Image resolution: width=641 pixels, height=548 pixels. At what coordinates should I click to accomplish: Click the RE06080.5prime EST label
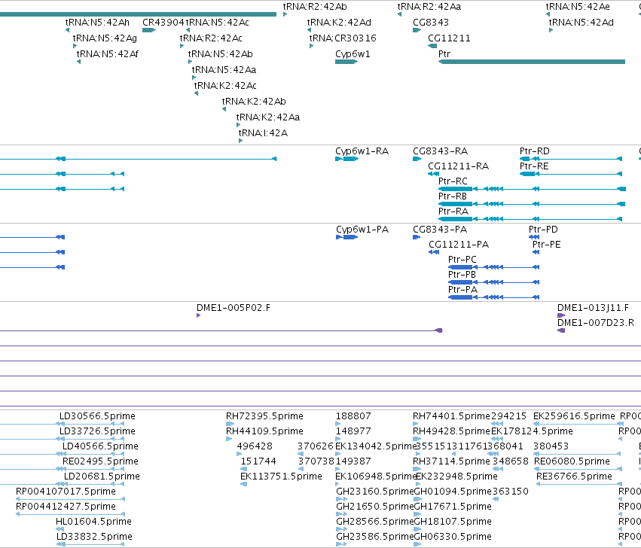[x=572, y=461]
